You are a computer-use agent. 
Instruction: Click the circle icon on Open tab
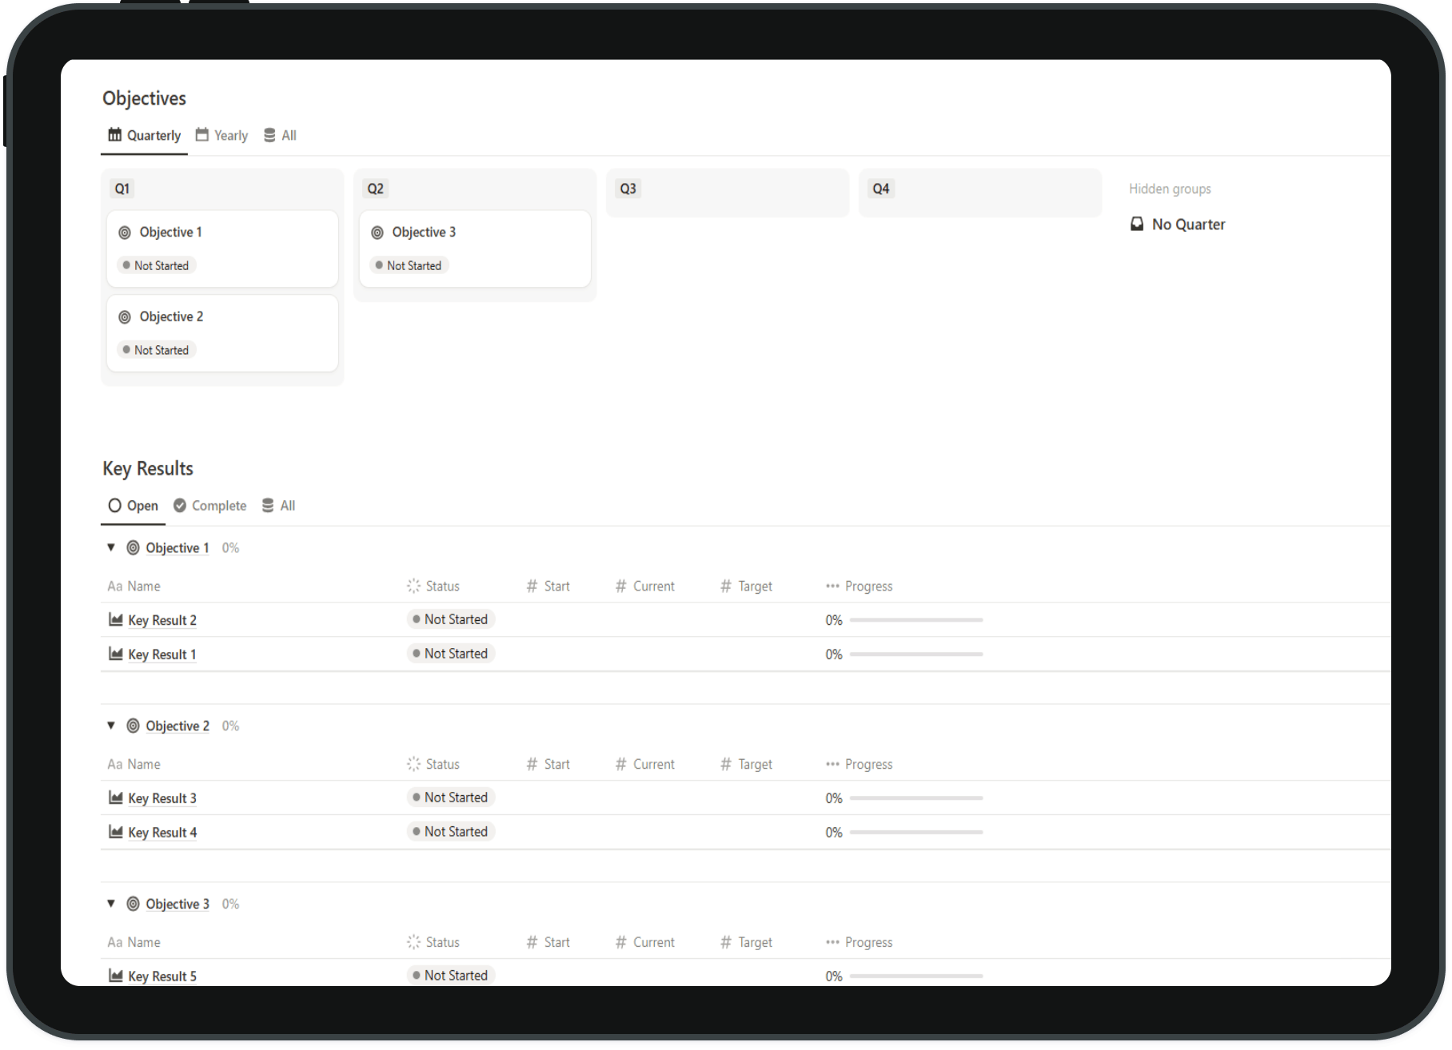(x=115, y=505)
